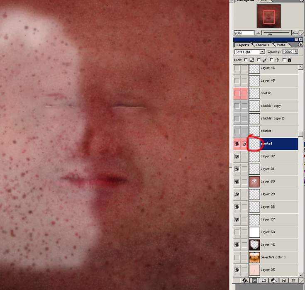Open the Soft Light blend mode dropdown
Screen dimensions: 305x290
tap(262, 52)
